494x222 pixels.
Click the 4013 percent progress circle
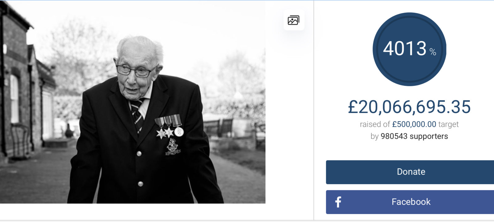[409, 49]
